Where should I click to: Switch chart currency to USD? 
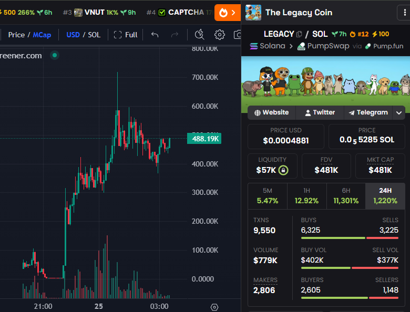tap(73, 35)
